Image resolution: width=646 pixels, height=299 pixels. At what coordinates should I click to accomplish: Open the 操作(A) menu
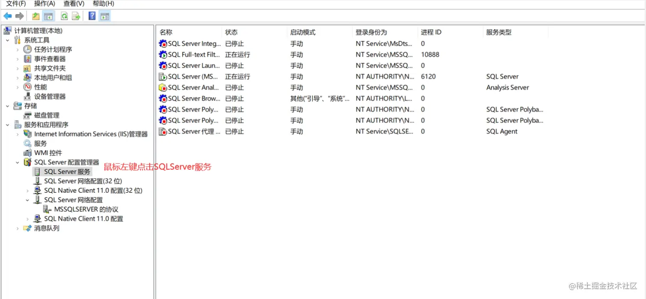pyautogui.click(x=45, y=3)
